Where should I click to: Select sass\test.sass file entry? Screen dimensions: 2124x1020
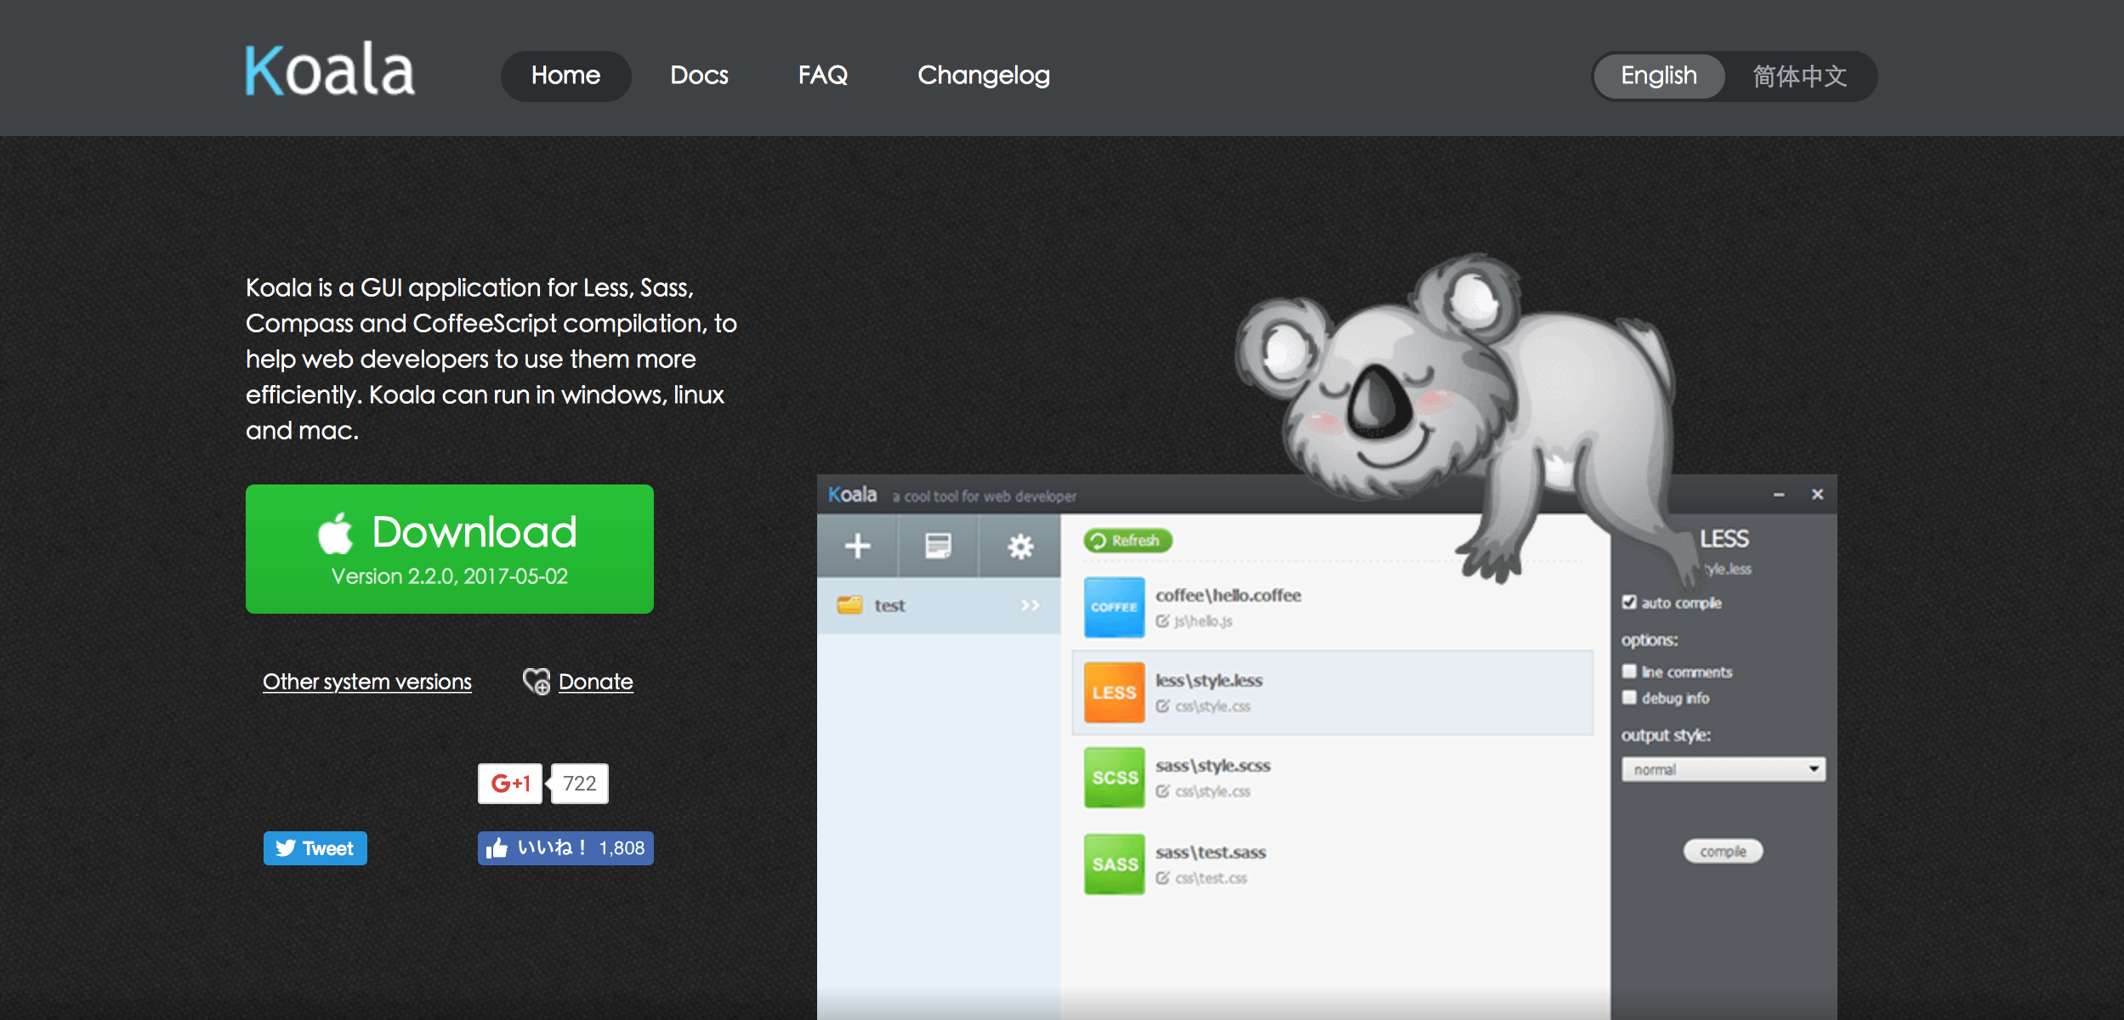[x=1332, y=864]
